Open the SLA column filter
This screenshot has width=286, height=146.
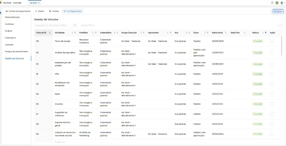pyautogui.click(x=189, y=33)
